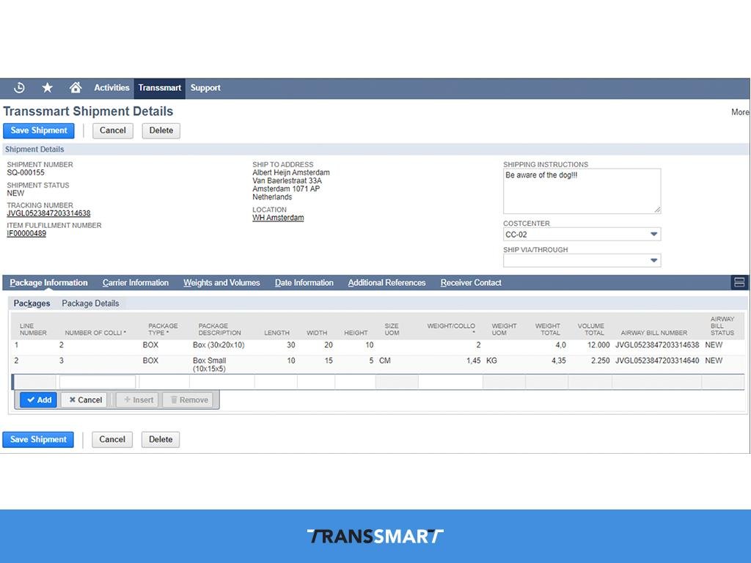This screenshot has height=563, width=751.
Task: Click the line Cancel button
Action: pos(85,400)
